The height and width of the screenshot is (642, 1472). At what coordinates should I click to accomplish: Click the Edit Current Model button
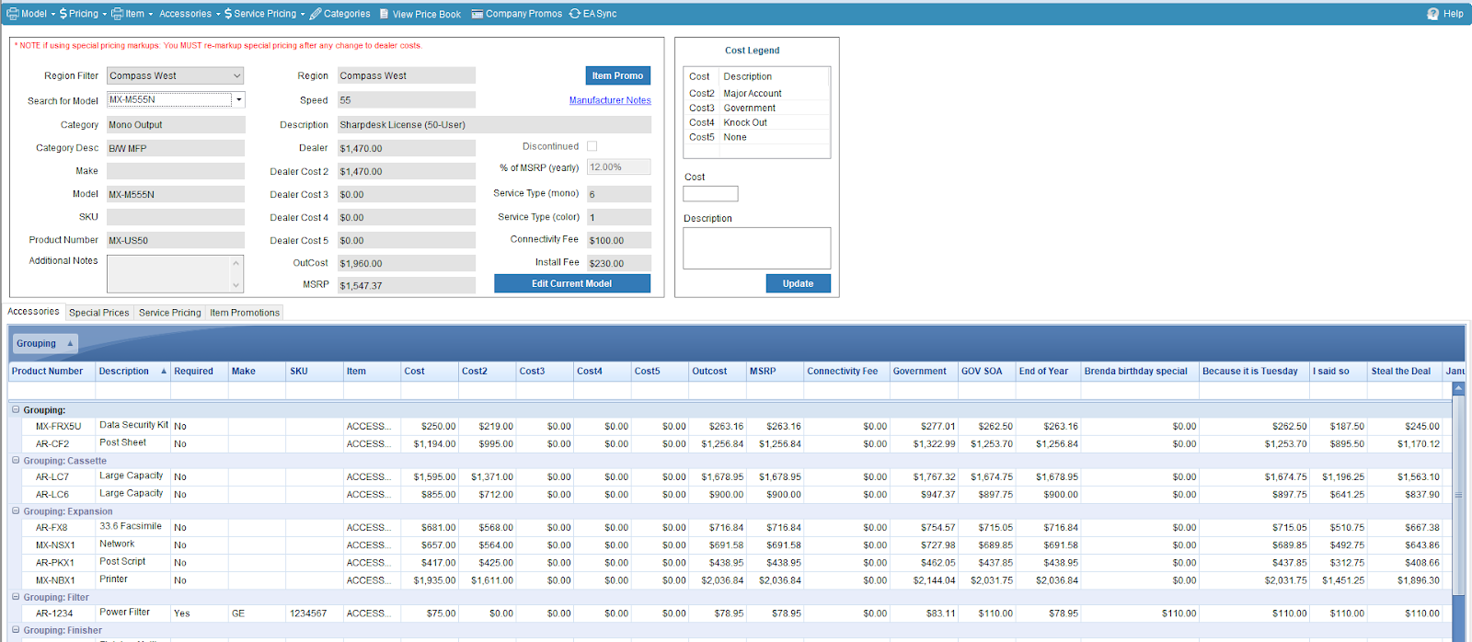tap(572, 283)
